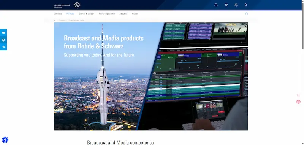The image size is (304, 145).
Task: Open the Solutions menu
Action: (58, 14)
